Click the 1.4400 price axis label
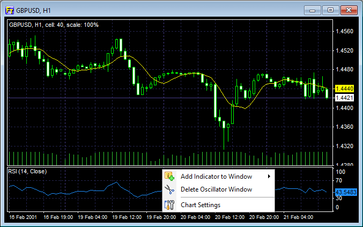 (x=344, y=108)
